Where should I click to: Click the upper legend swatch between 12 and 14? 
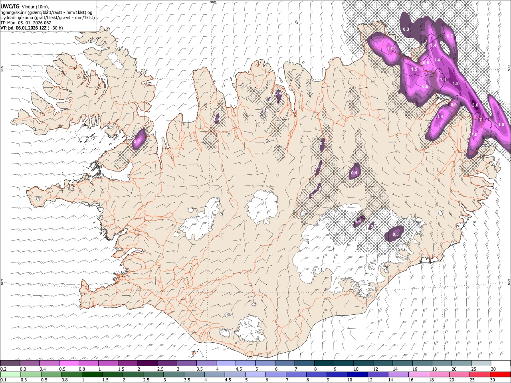[382, 363]
